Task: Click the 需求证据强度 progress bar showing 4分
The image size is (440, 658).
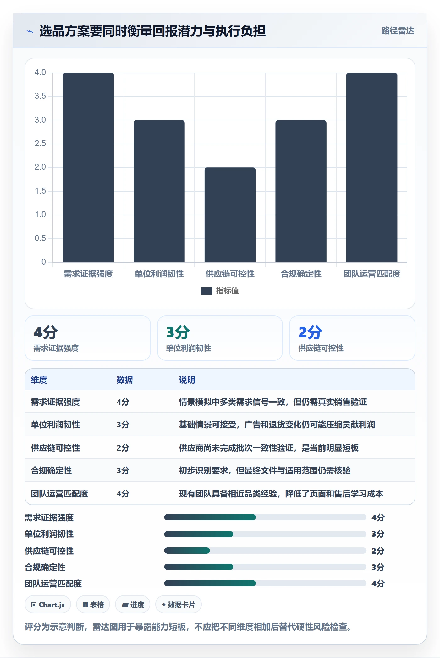Action: pos(265,517)
